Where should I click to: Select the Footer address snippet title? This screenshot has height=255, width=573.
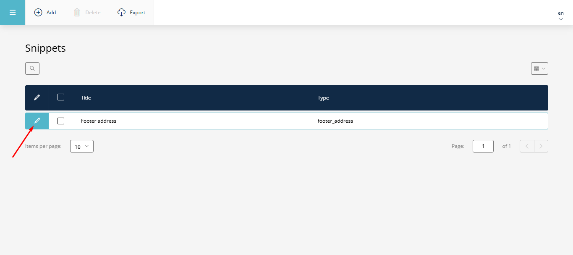click(x=99, y=121)
